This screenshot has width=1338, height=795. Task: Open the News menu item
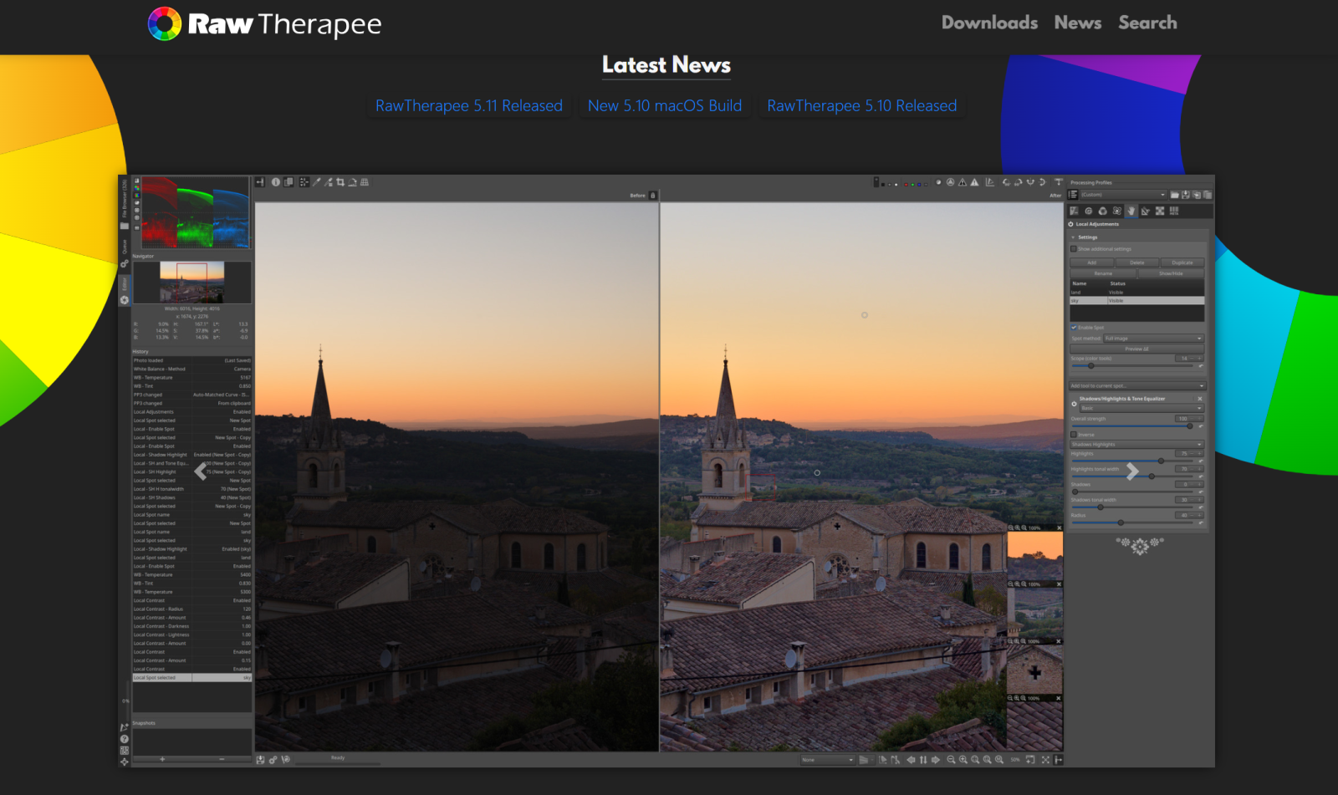click(x=1078, y=23)
